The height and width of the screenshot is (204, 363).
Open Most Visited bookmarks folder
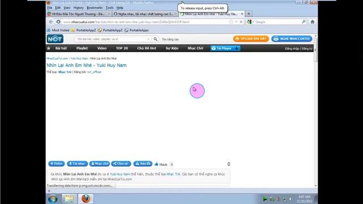pos(58,30)
